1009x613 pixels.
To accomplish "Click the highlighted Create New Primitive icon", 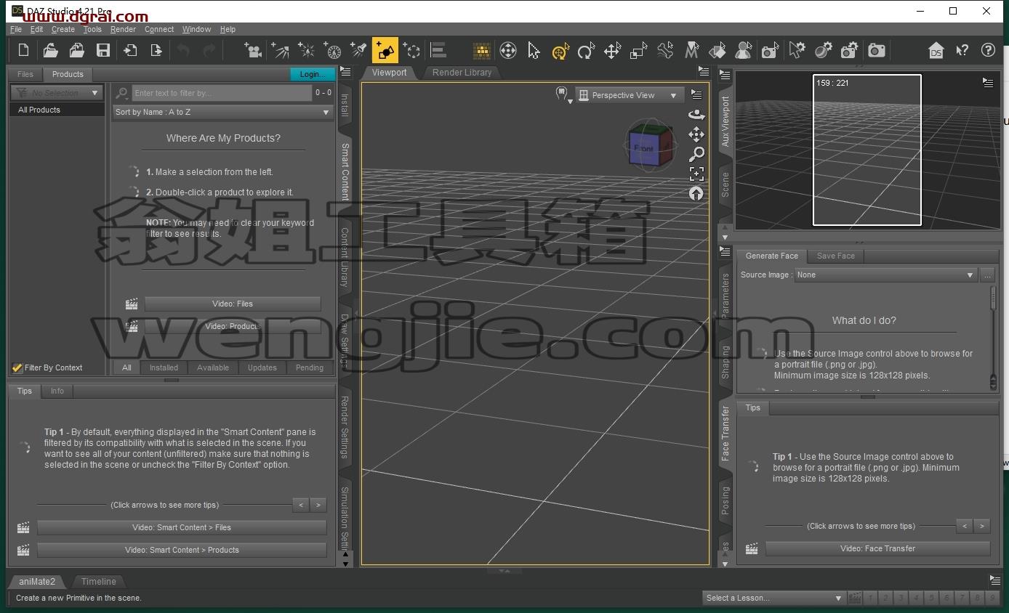I will (x=385, y=50).
